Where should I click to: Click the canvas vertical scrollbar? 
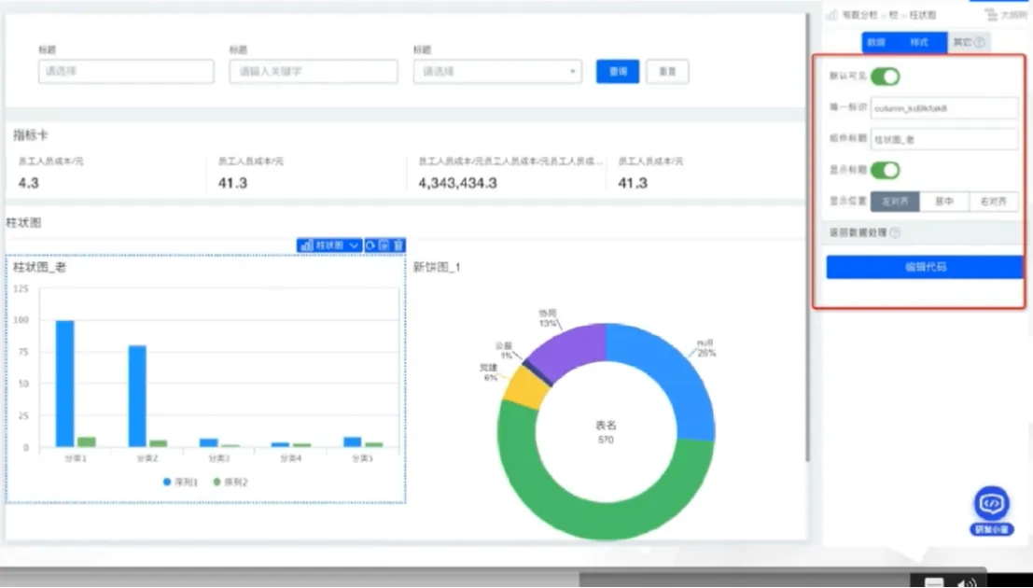tap(807, 237)
